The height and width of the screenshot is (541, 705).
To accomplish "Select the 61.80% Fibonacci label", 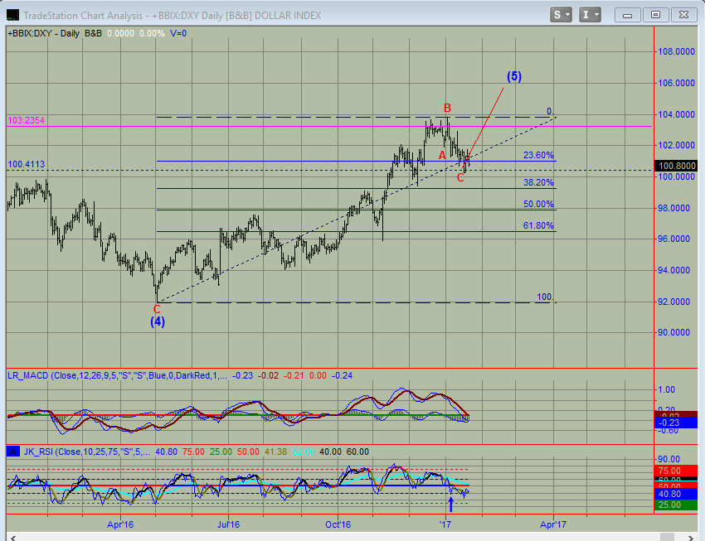I will pyautogui.click(x=538, y=225).
